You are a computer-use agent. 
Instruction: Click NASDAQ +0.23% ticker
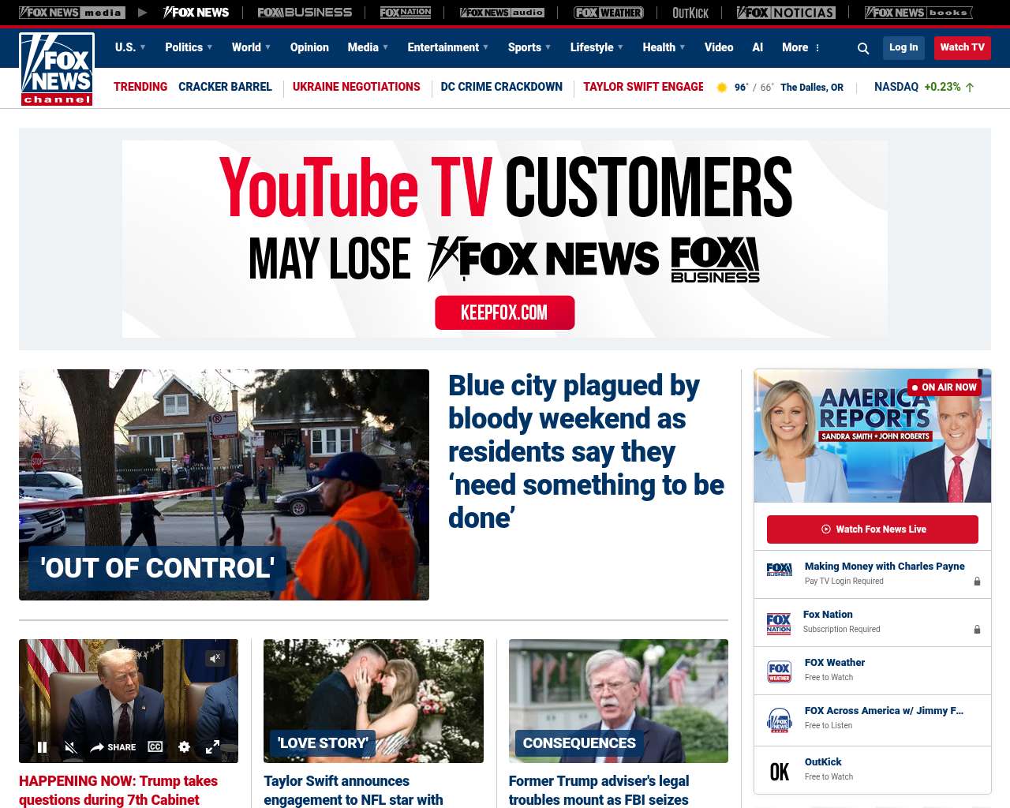click(924, 87)
